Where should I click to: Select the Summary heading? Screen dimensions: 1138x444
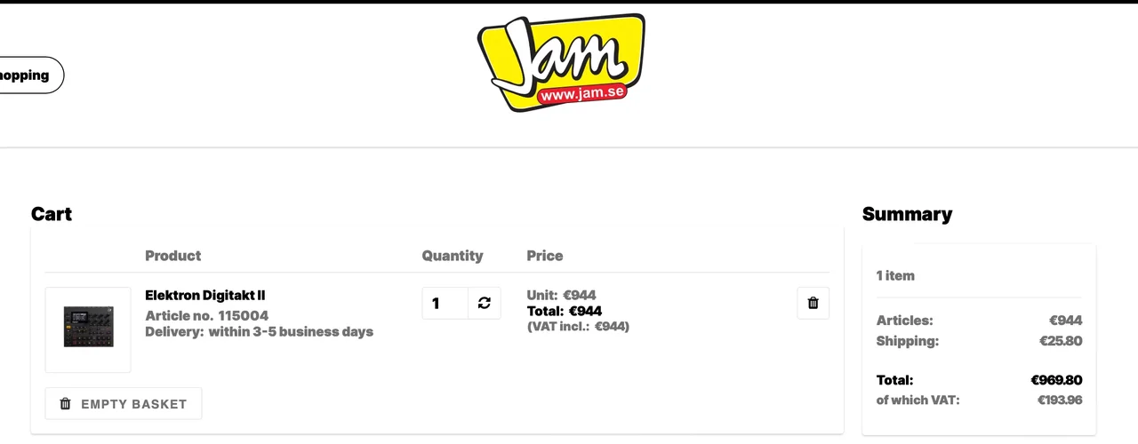[907, 214]
